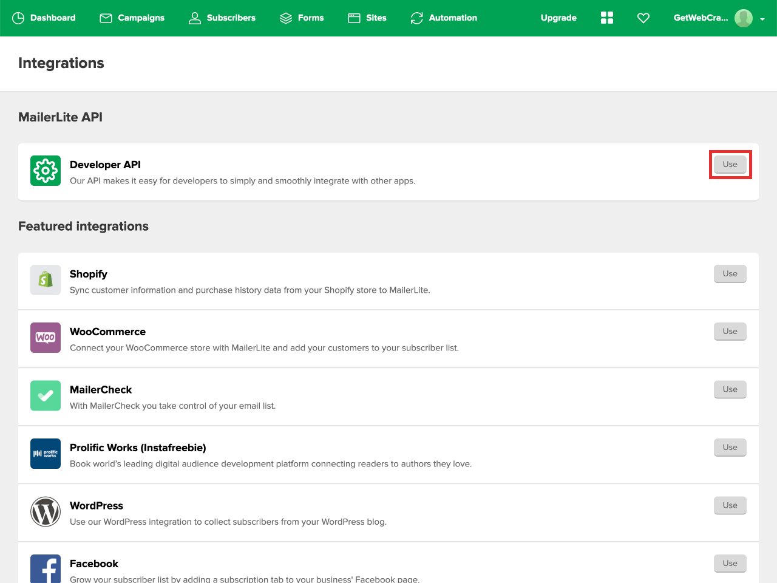Image resolution: width=777 pixels, height=583 pixels.
Task: Go to the Dashboard menu item
Action: pyautogui.click(x=44, y=18)
